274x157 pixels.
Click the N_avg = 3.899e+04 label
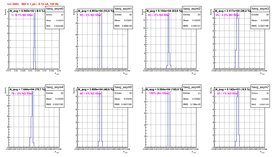(x=96, y=89)
